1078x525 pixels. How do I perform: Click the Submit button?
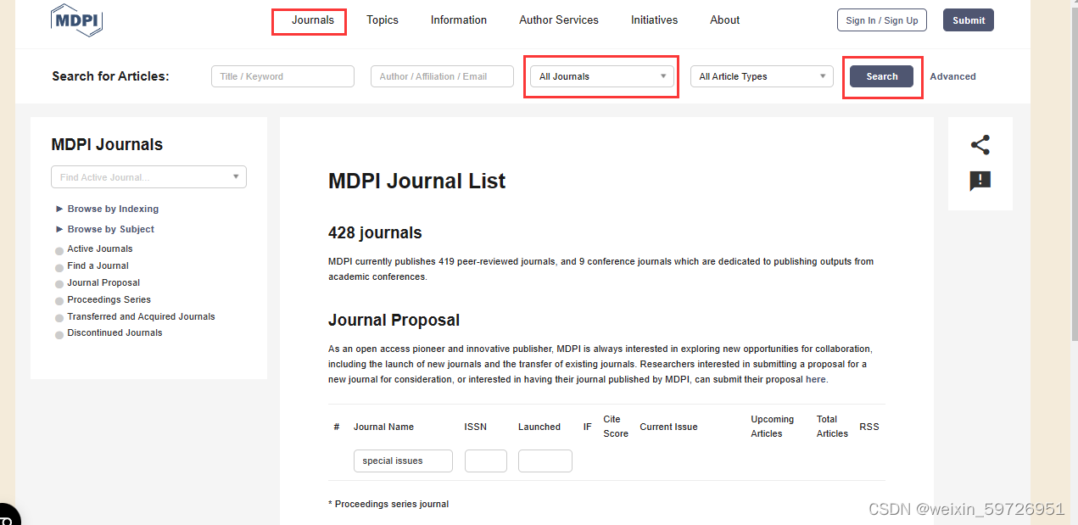[969, 20]
